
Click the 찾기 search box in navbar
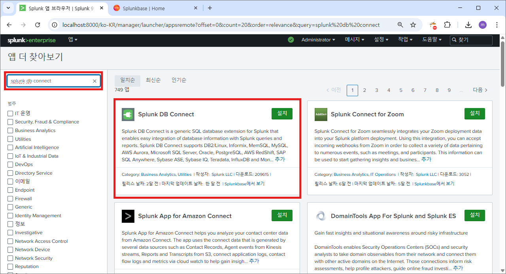(x=471, y=40)
